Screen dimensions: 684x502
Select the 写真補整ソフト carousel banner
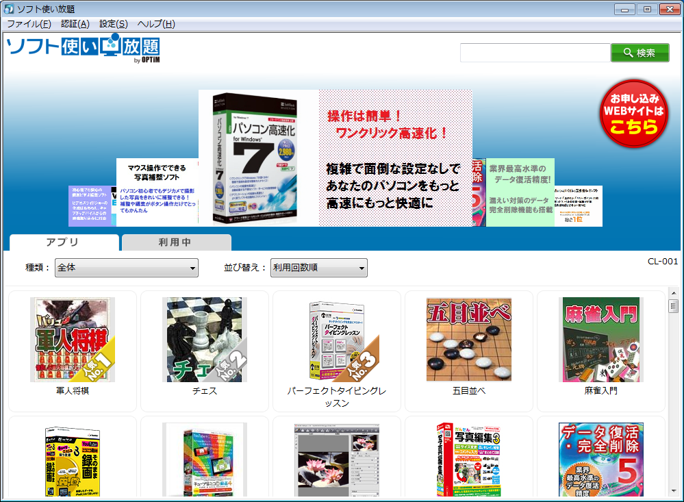tap(157, 192)
